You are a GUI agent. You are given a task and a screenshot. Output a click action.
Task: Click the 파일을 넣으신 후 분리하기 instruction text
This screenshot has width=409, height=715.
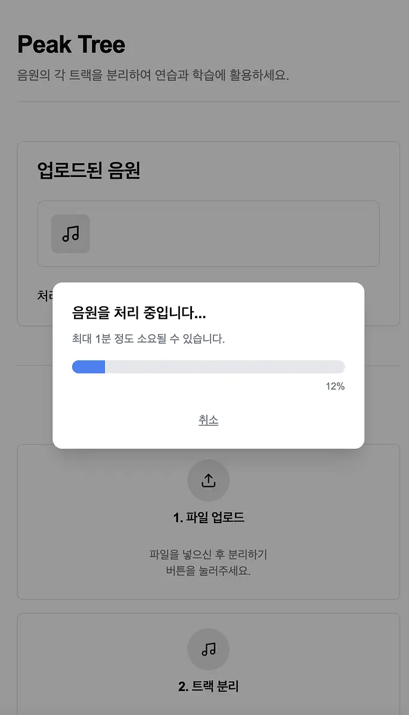click(x=208, y=555)
